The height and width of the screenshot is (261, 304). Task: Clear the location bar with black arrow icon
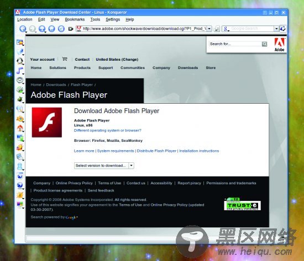coord(71,29)
